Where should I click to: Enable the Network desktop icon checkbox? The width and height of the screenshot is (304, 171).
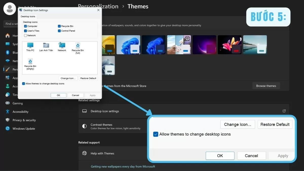click(x=25, y=35)
